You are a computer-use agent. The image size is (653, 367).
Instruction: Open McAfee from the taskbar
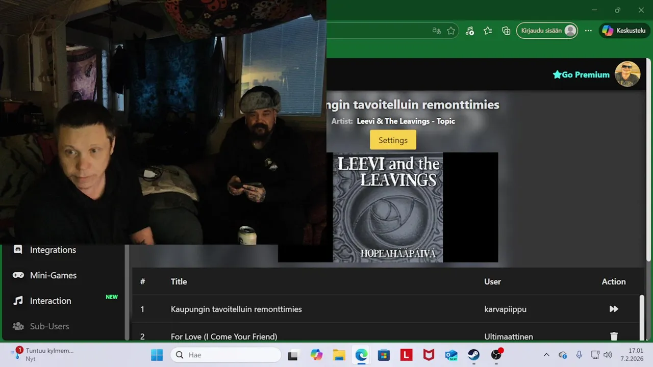pos(429,355)
